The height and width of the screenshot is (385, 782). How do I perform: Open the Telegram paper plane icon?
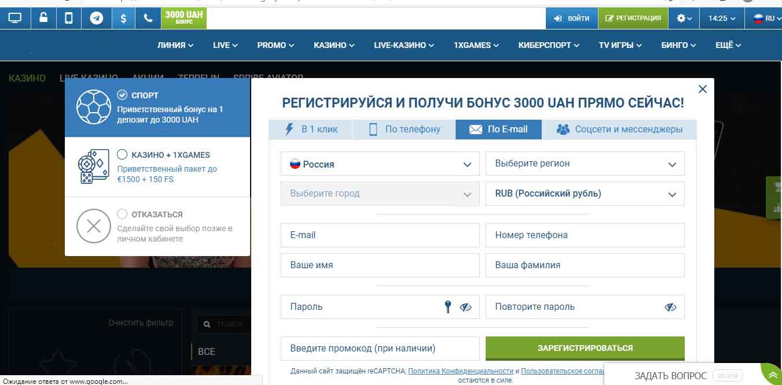pyautogui.click(x=97, y=18)
